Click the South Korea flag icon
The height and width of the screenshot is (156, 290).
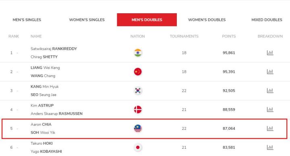tap(138, 90)
